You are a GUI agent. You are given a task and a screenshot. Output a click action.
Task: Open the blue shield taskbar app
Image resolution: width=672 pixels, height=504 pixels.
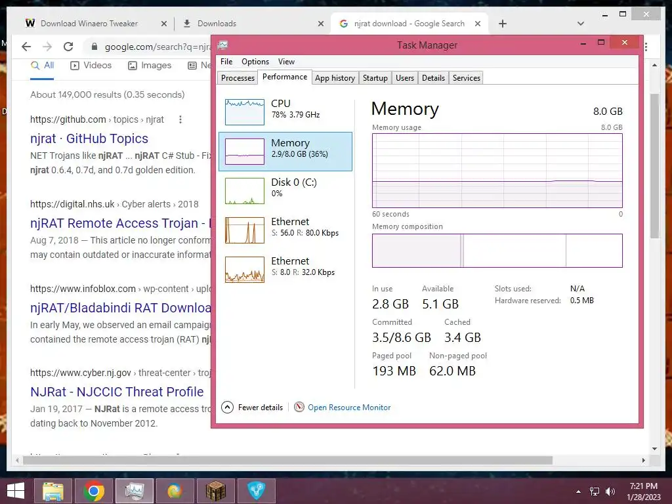coord(257,491)
